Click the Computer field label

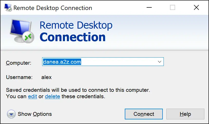(x=18, y=63)
